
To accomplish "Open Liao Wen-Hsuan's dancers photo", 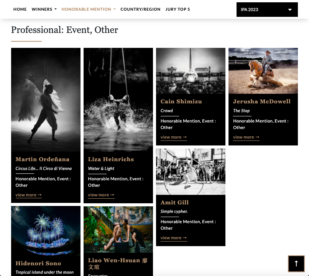I will [118, 230].
